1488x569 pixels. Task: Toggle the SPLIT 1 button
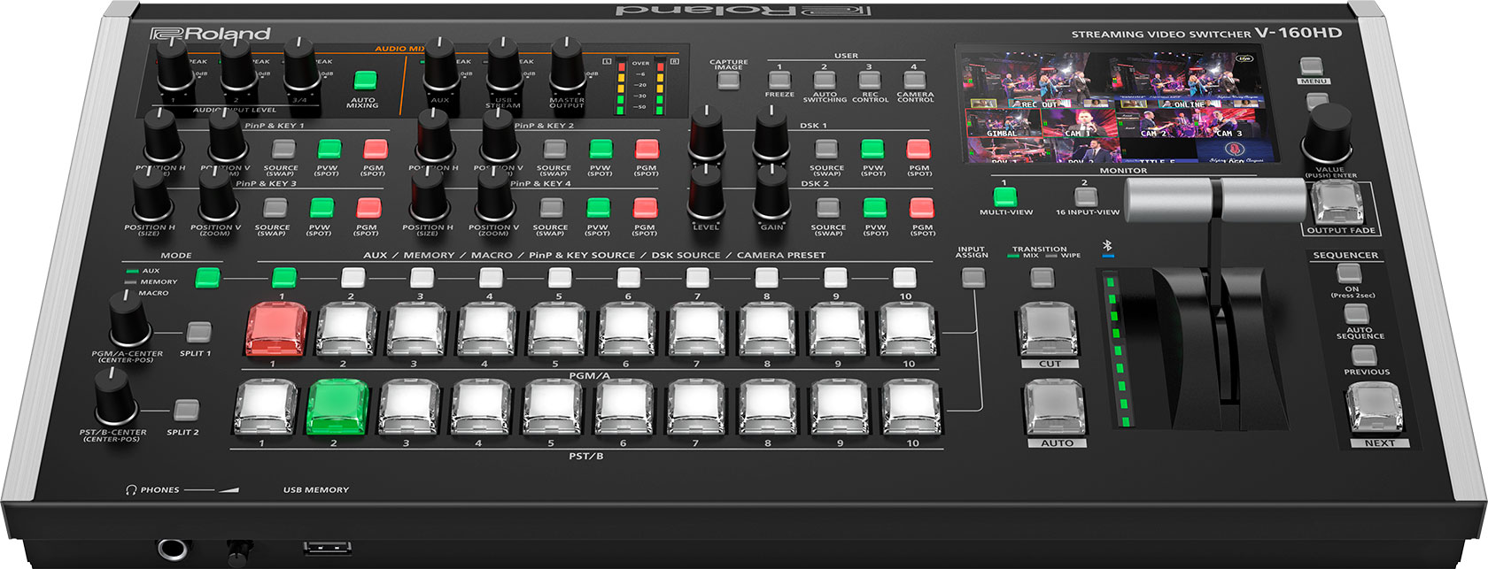click(x=198, y=332)
